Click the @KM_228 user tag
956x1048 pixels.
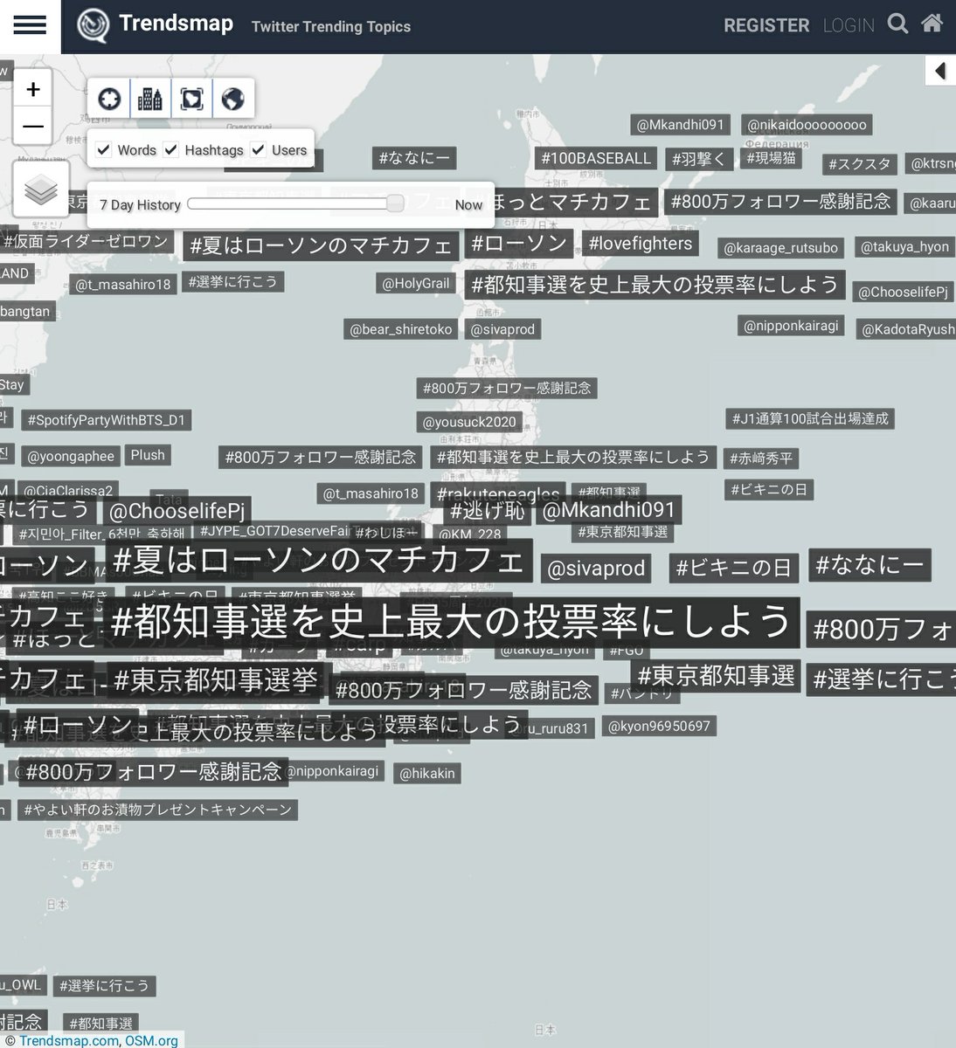pos(470,534)
